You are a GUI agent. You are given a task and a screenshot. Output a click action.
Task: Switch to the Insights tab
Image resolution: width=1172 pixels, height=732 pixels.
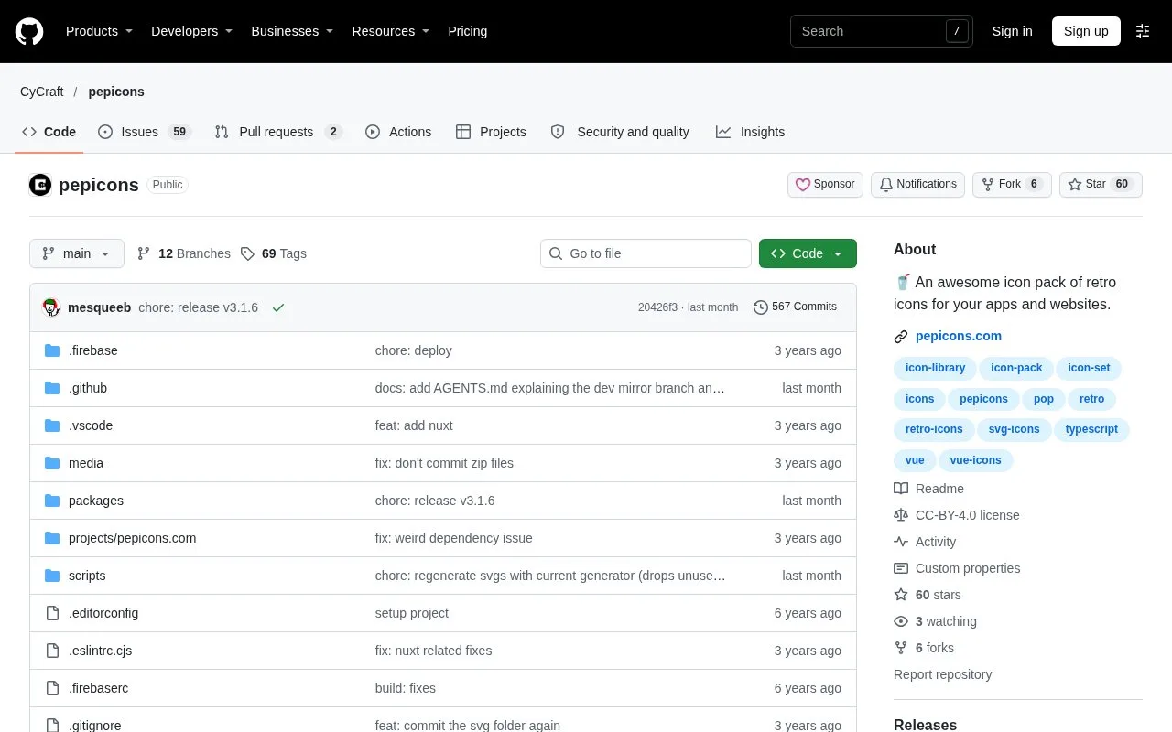click(751, 132)
